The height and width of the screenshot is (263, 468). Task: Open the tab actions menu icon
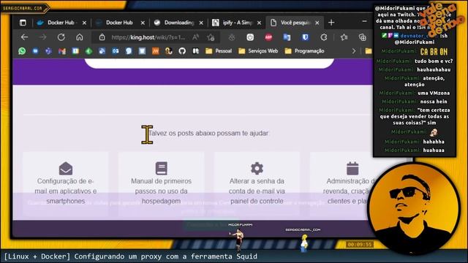[23, 23]
